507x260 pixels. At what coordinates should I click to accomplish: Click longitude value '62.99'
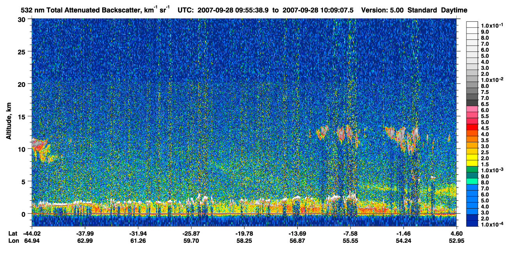85,241
